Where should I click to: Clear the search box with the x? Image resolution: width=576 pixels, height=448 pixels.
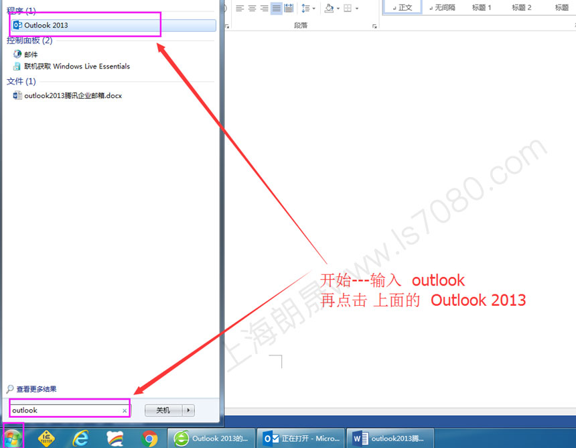click(x=125, y=410)
